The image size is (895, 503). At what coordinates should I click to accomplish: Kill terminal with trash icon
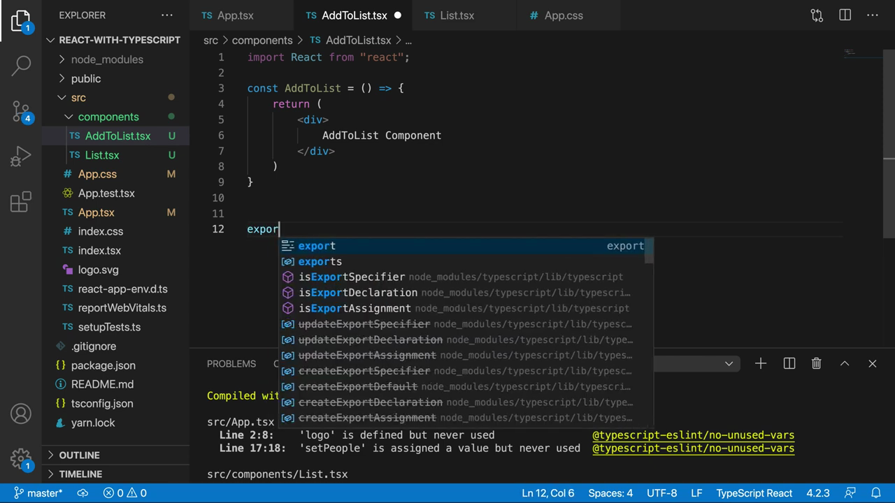(816, 363)
